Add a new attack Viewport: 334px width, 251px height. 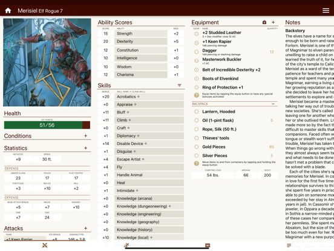point(86,228)
